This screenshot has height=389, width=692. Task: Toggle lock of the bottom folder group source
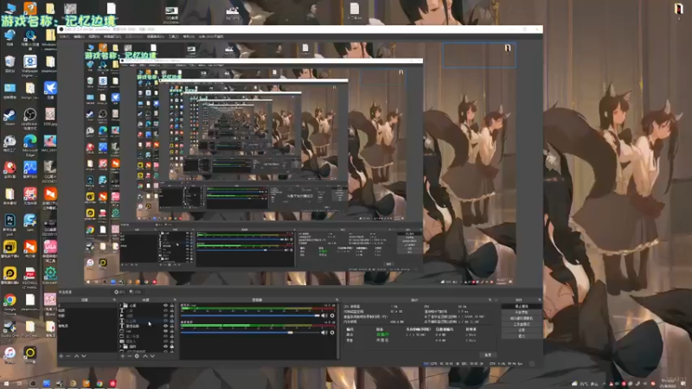click(x=171, y=347)
